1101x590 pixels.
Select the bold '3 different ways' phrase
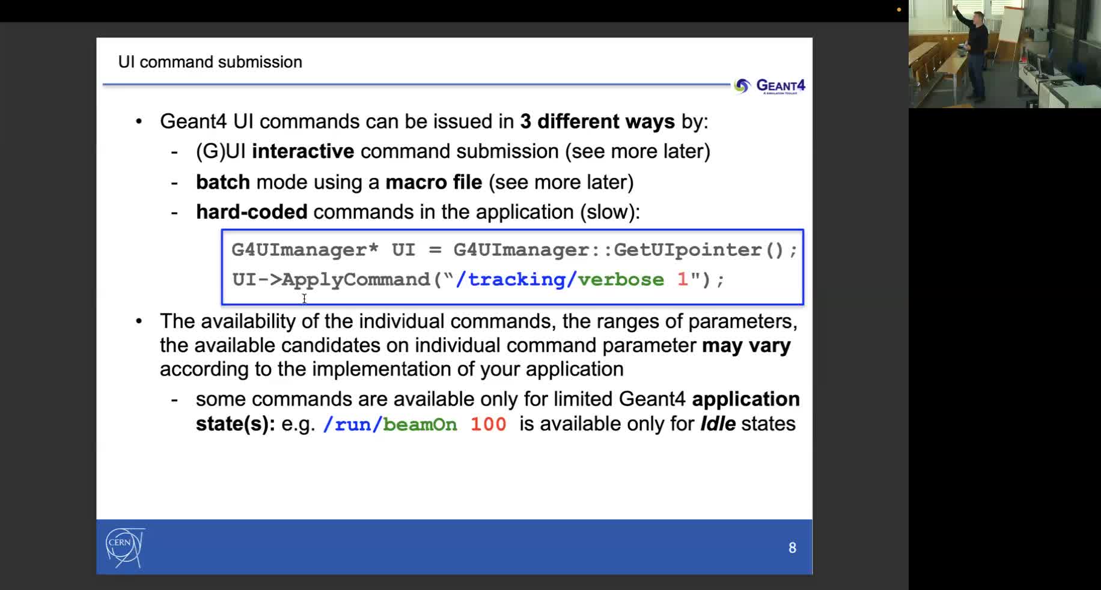pyautogui.click(x=597, y=121)
